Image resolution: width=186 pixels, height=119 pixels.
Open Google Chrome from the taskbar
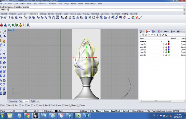coord(28,116)
